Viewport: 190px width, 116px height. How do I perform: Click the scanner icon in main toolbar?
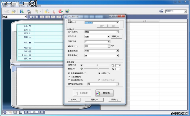click(7, 12)
